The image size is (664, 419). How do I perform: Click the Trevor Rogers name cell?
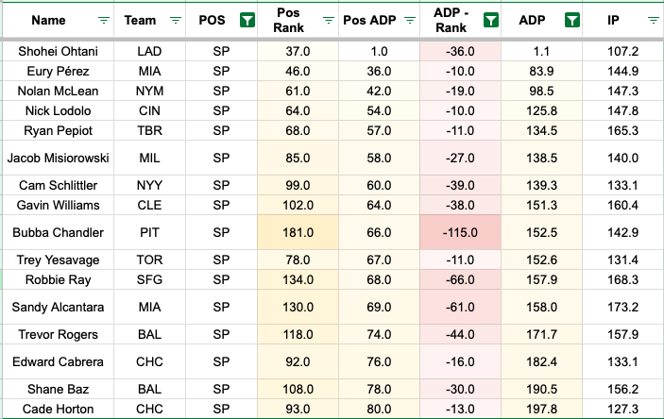click(57, 334)
